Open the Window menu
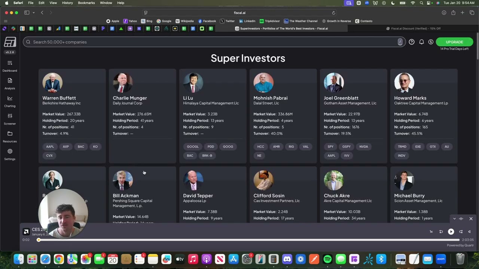This screenshot has width=479, height=269. click(106, 3)
